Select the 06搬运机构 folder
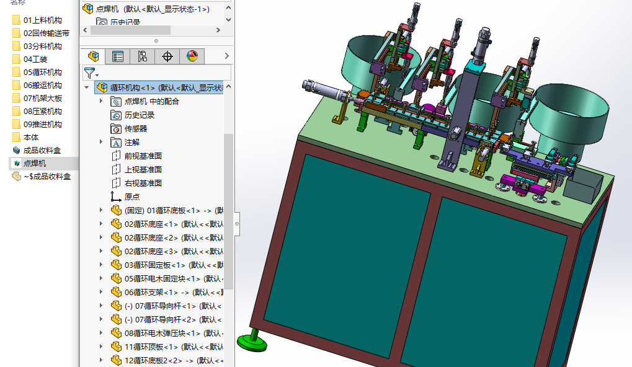The height and width of the screenshot is (367, 632). [x=37, y=86]
